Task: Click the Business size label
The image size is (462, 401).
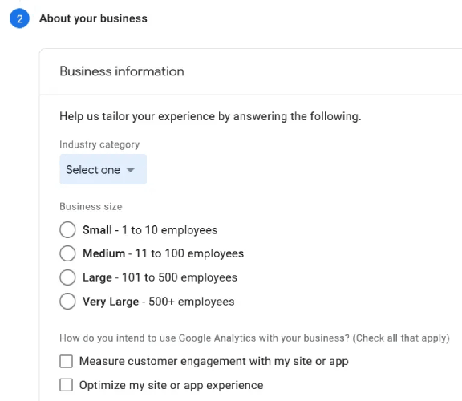Action: coord(91,207)
